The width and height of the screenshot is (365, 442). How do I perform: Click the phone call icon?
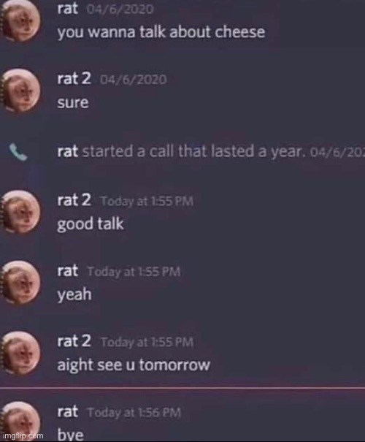click(x=18, y=152)
